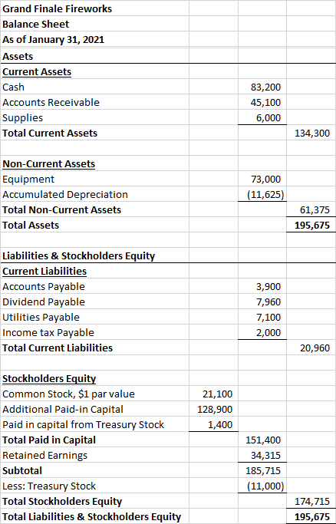Select the final total 195,675 in last row
Screen dimensions: 336x524
(x=311, y=516)
